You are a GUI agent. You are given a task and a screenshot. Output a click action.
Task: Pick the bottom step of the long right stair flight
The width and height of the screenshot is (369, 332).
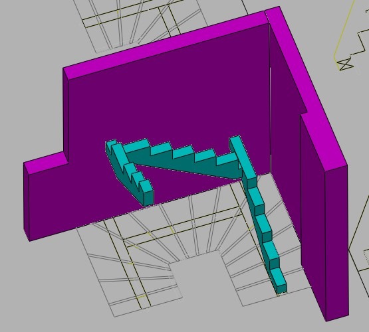pyautogui.click(x=278, y=281)
